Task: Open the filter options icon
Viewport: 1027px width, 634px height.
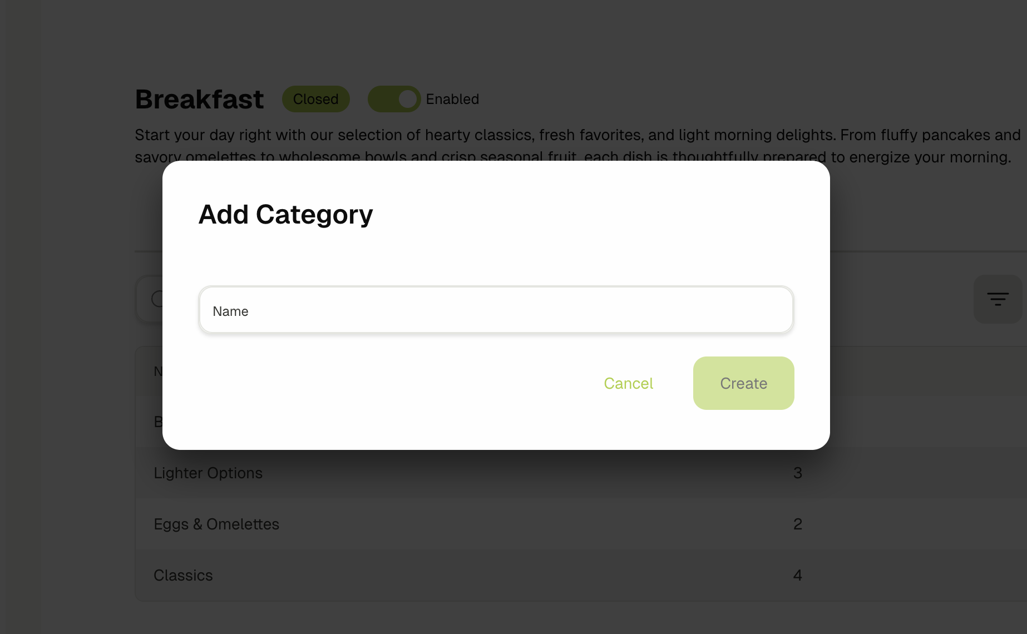Action: 998,299
